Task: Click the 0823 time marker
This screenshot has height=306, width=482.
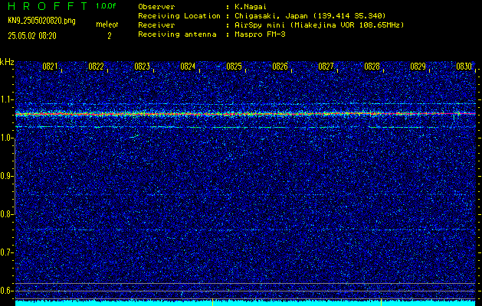Action: [x=142, y=67]
